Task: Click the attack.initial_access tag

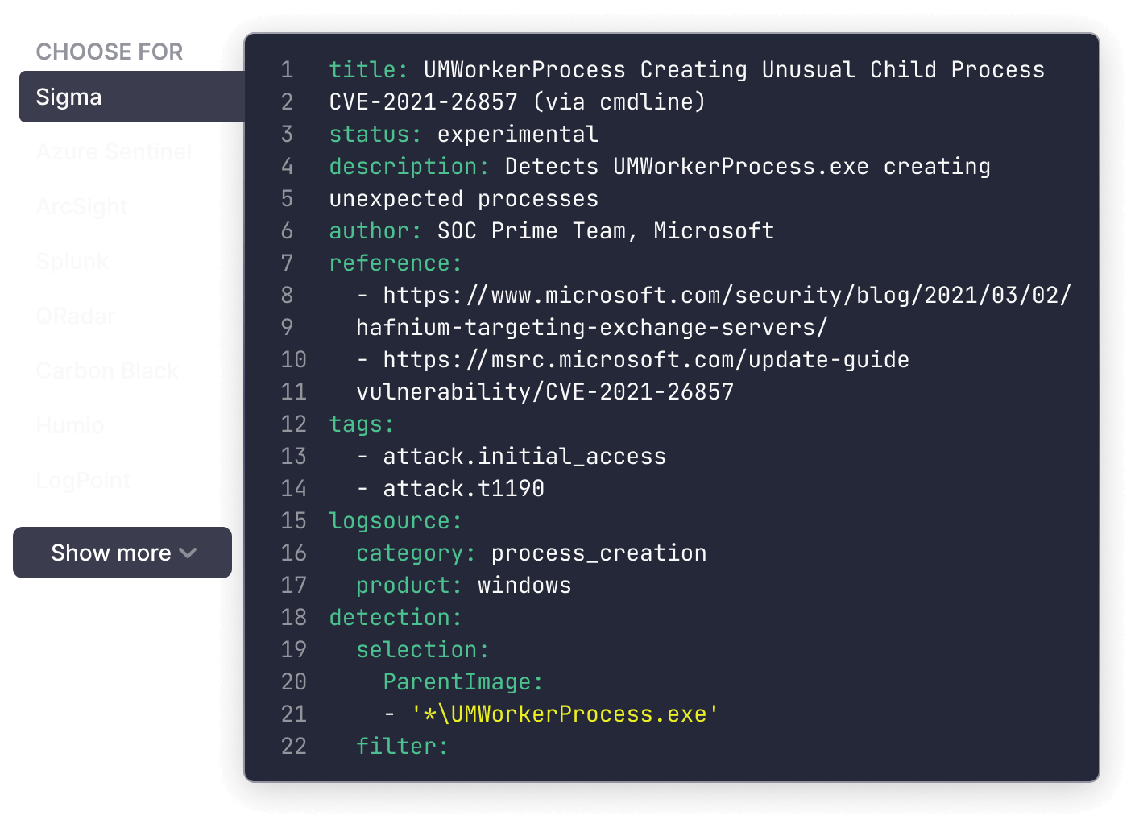Action: [x=524, y=457]
